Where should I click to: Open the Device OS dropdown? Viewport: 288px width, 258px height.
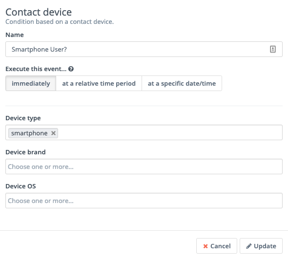pos(144,201)
